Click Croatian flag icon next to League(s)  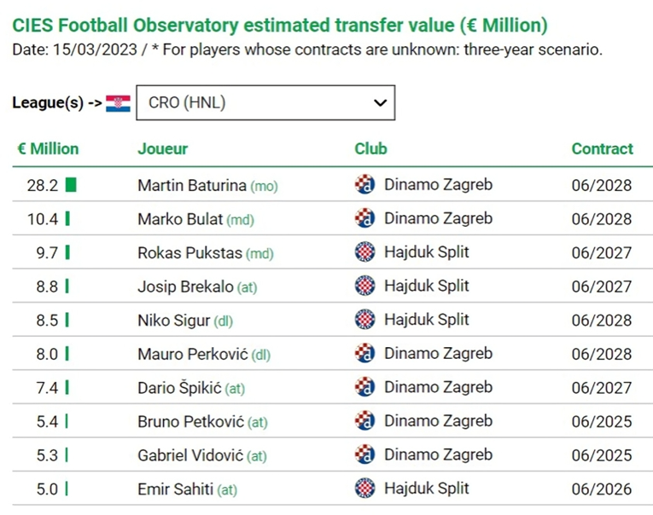[118, 103]
